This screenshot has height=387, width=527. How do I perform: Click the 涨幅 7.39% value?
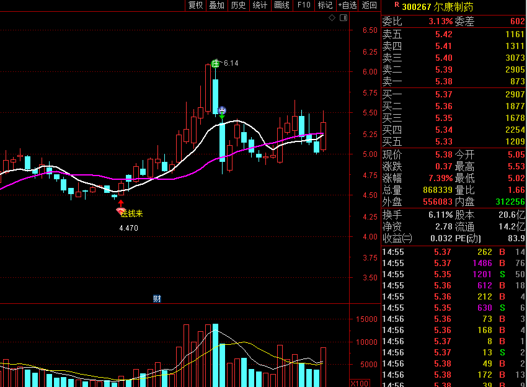coord(441,178)
